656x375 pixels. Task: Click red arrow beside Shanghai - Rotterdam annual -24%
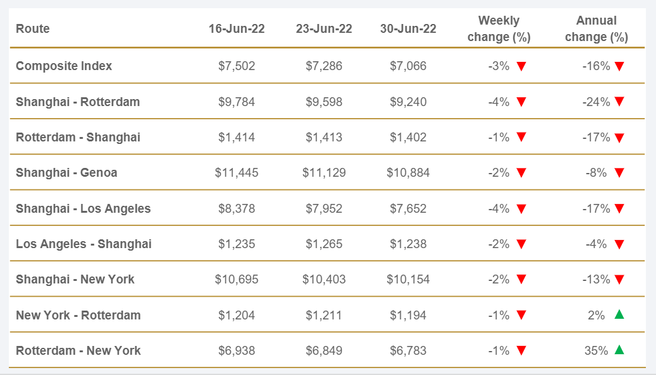tap(619, 102)
